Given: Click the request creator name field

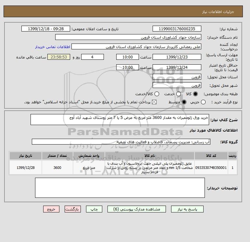Looking at the screenshot, I should tap(136, 46).
